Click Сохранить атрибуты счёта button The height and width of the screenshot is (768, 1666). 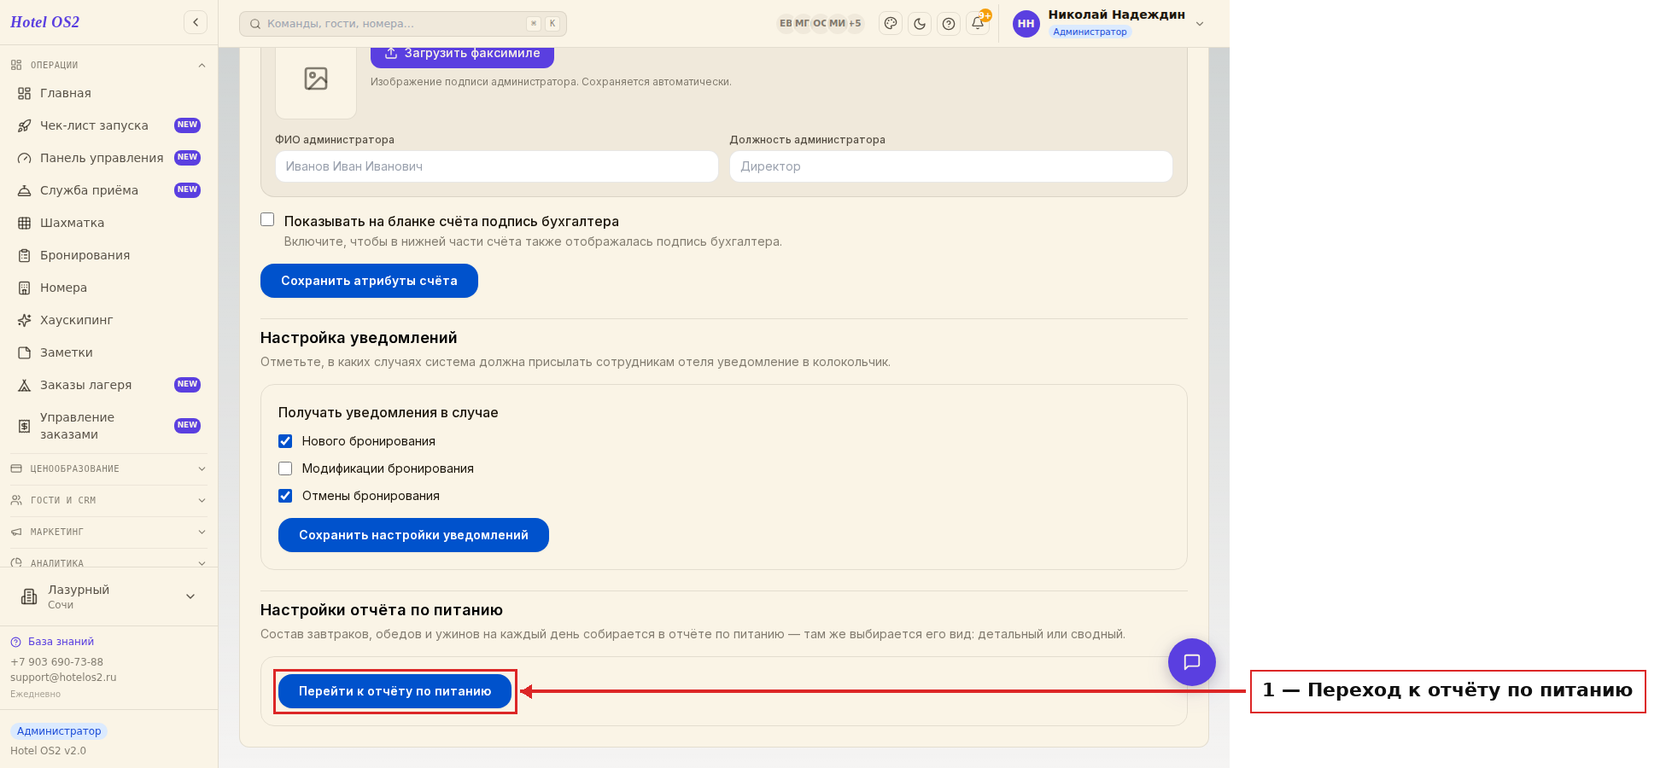(369, 281)
